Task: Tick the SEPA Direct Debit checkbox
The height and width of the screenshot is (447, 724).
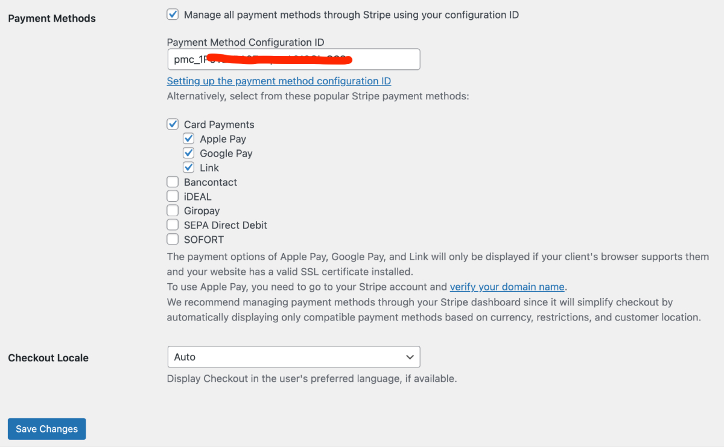Action: click(x=173, y=225)
